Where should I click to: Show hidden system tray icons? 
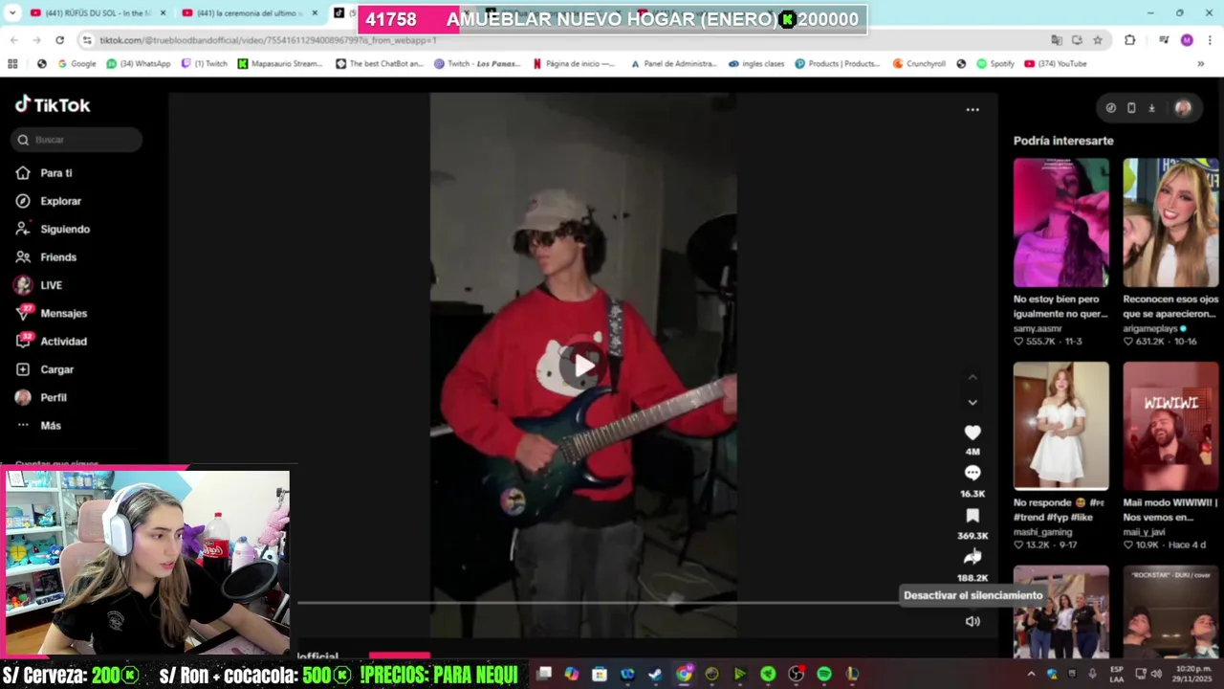pyautogui.click(x=1031, y=674)
